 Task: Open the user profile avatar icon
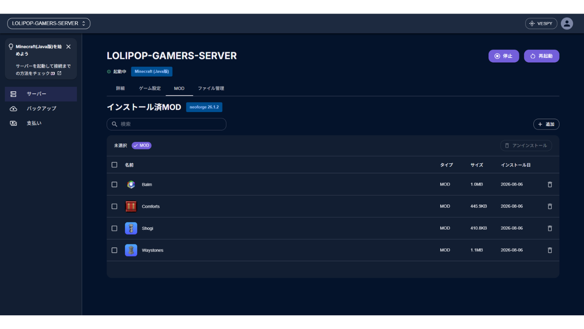click(x=567, y=23)
